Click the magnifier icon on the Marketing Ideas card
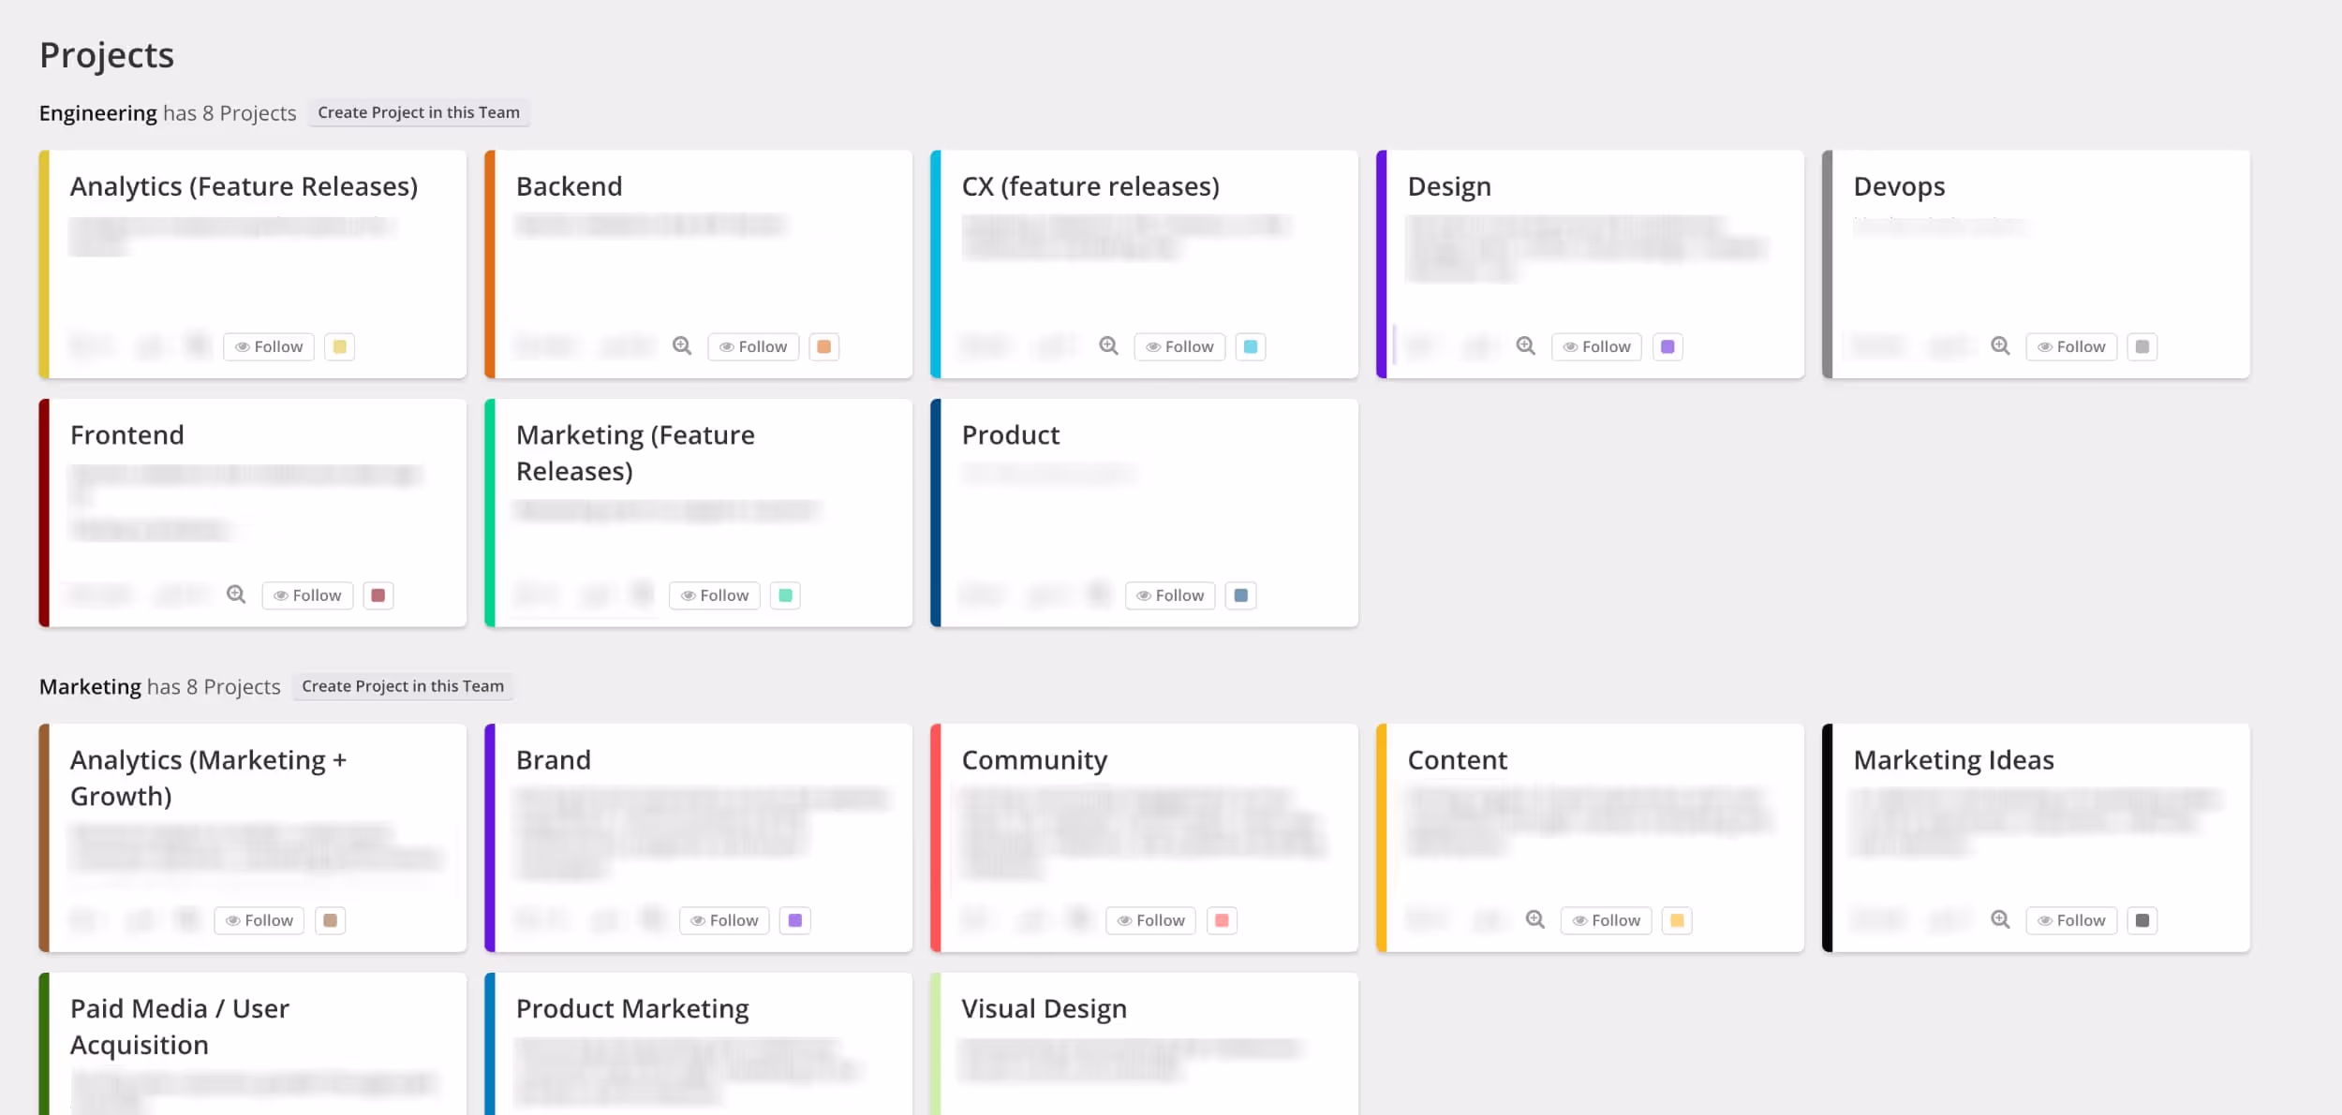The height and width of the screenshot is (1115, 2342). coord(2000,920)
